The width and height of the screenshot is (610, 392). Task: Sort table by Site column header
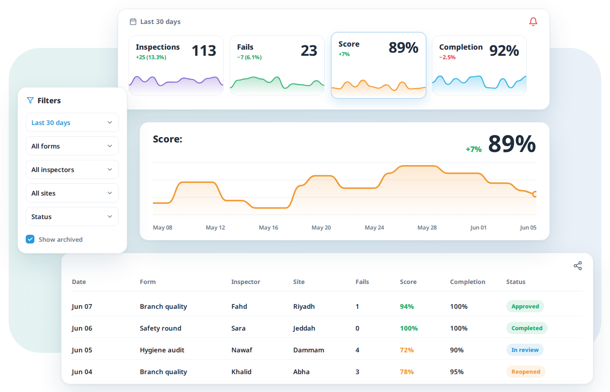299,282
